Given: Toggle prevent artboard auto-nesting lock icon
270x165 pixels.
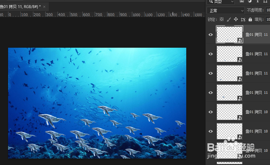Looking at the screenshot, I should [243, 20].
